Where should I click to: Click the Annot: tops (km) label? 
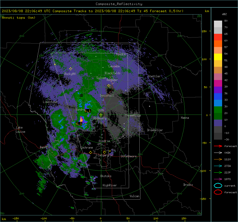(x=19, y=18)
